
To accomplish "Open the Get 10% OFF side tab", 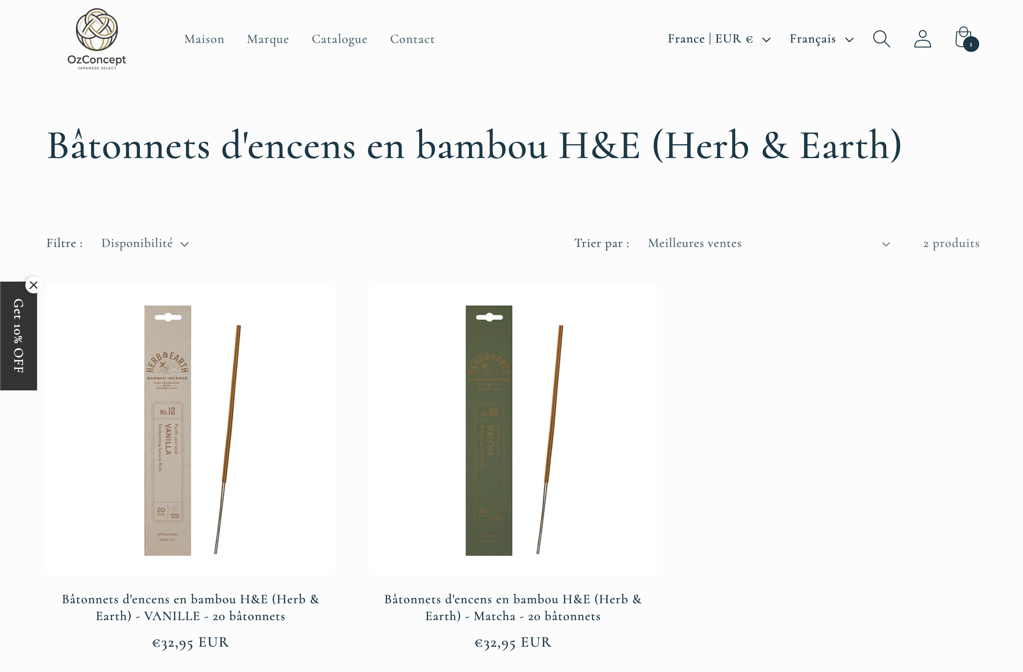I will click(19, 336).
